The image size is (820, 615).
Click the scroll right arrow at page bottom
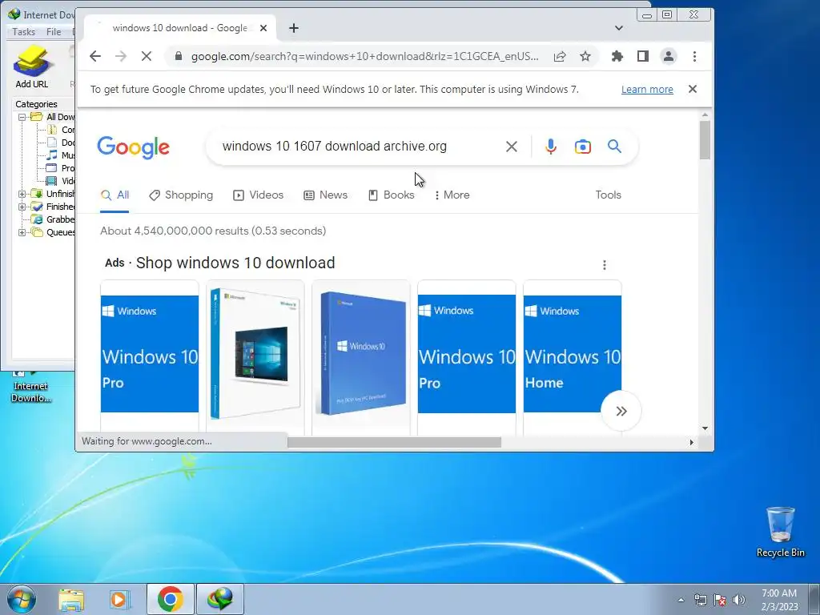(x=691, y=442)
